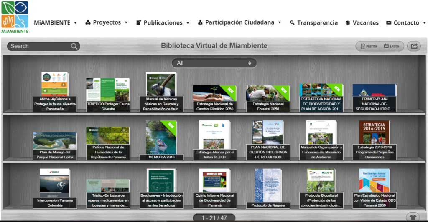The image size is (428, 222).
Task: Click the 1 - 21 / 47 page indicator
Action: [x=214, y=218]
